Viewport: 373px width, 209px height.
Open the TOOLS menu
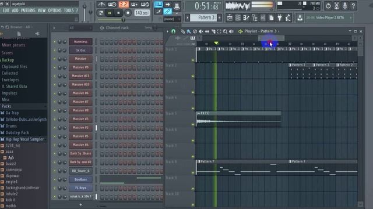tap(69, 10)
